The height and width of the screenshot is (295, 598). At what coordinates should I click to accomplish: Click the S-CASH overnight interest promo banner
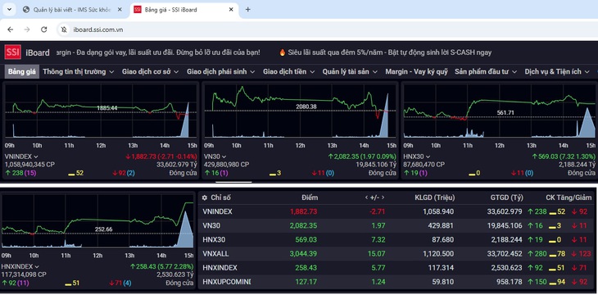(x=385, y=52)
